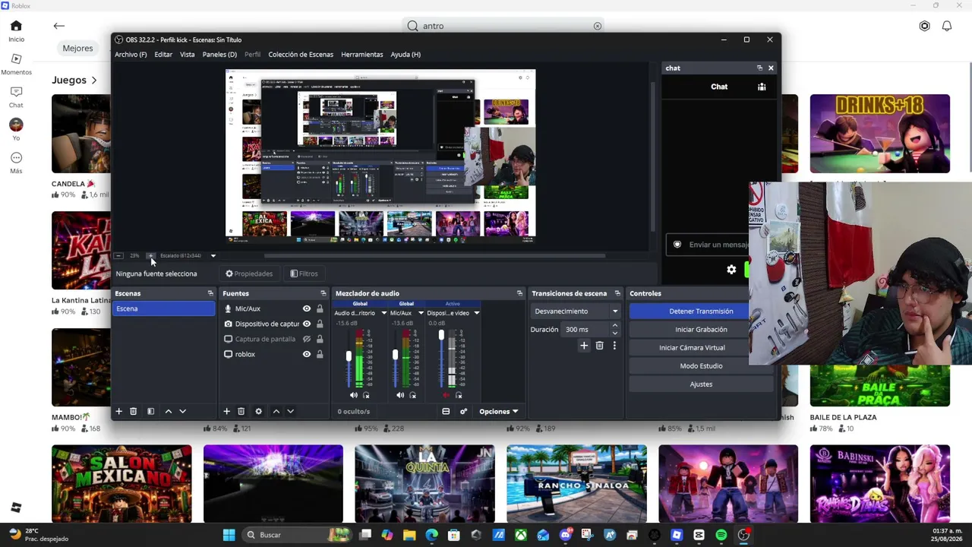
Task: Hide the roblox source
Action: coord(307,354)
